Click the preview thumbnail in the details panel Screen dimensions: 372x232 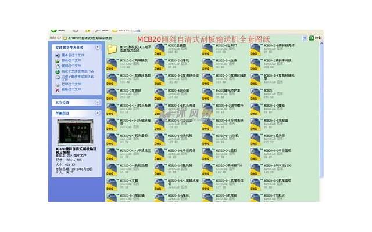pyautogui.click(x=75, y=132)
